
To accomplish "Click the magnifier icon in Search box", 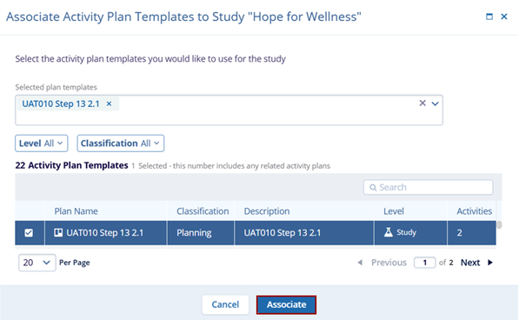I will tap(373, 187).
